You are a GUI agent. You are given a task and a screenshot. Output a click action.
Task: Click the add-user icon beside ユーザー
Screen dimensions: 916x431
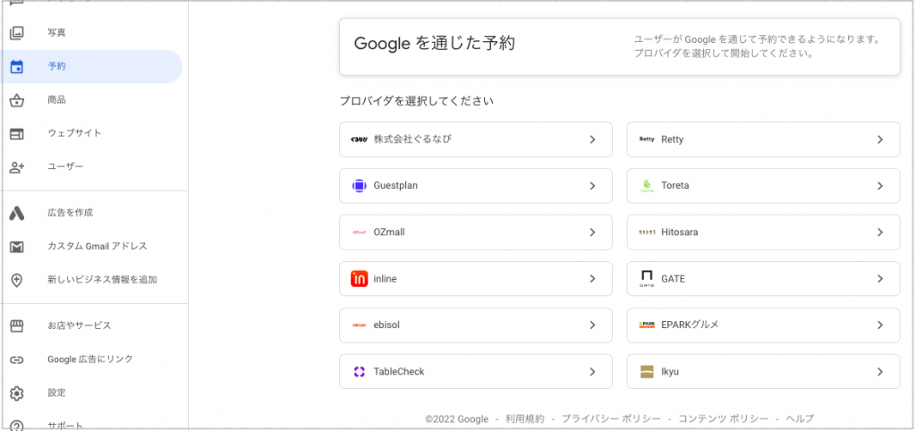pyautogui.click(x=17, y=167)
